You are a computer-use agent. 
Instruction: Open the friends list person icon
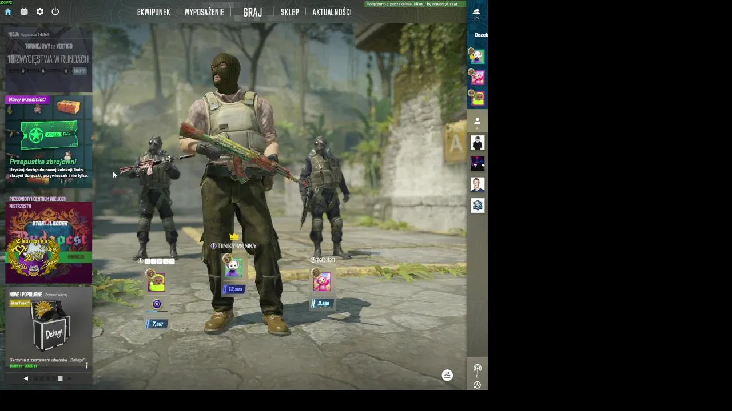point(477,122)
